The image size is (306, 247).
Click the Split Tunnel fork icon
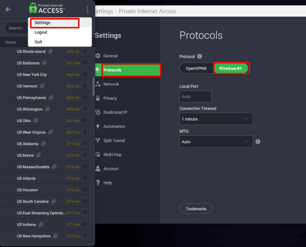98,140
